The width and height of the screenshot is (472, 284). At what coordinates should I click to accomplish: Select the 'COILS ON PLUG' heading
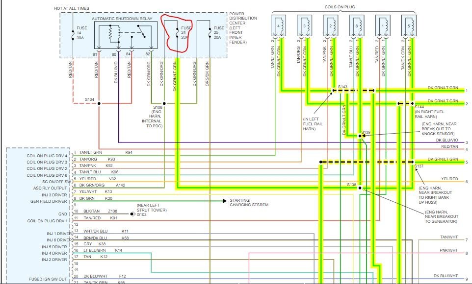(x=340, y=7)
